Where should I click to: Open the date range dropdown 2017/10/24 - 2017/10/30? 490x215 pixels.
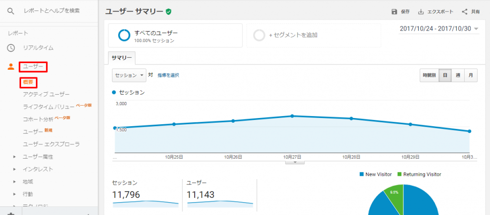439,29
